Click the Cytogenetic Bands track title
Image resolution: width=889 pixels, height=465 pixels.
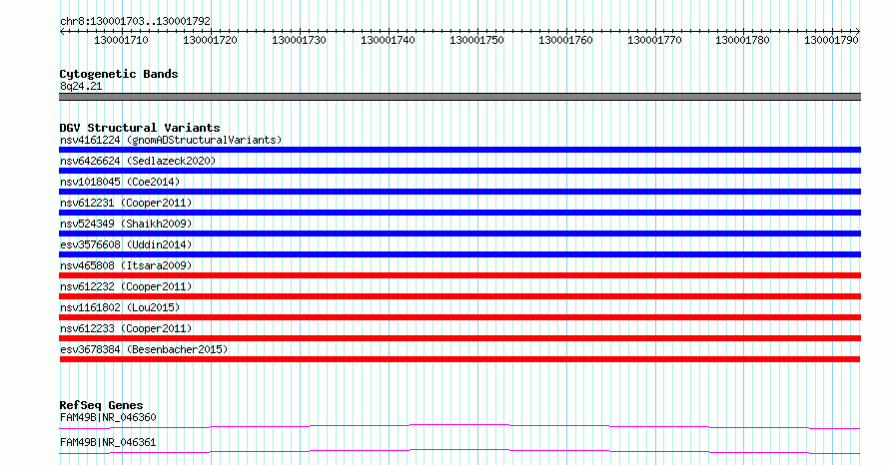point(119,74)
